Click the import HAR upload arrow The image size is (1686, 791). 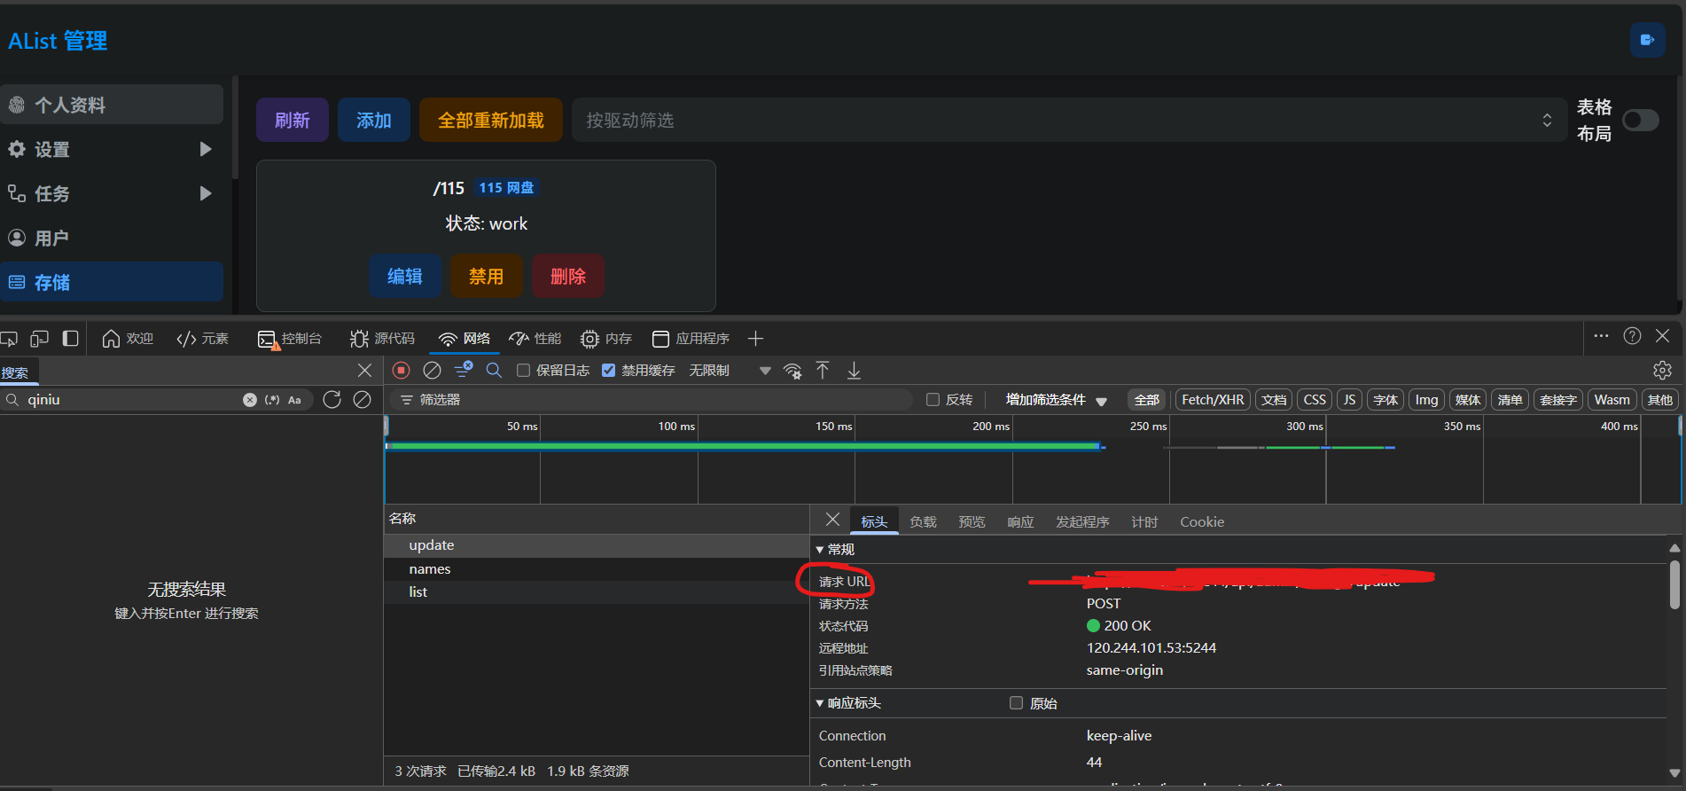tap(823, 371)
